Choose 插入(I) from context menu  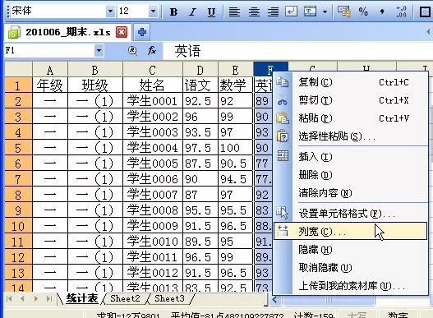pyautogui.click(x=351, y=157)
